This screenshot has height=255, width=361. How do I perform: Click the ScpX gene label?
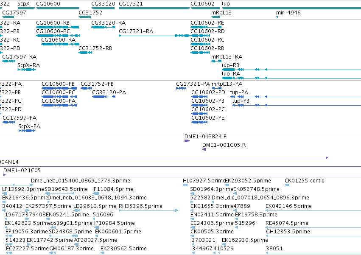[x=23, y=4]
